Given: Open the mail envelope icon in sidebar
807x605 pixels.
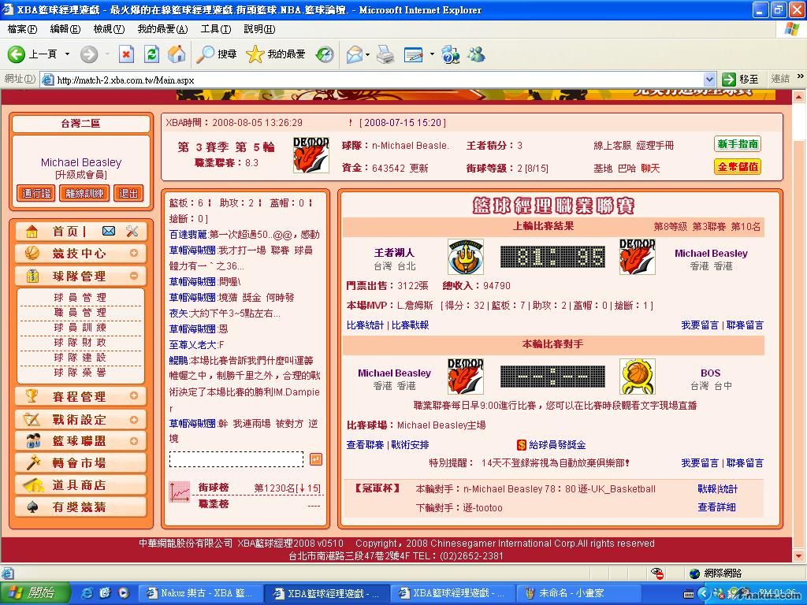Looking at the screenshot, I should (x=109, y=231).
